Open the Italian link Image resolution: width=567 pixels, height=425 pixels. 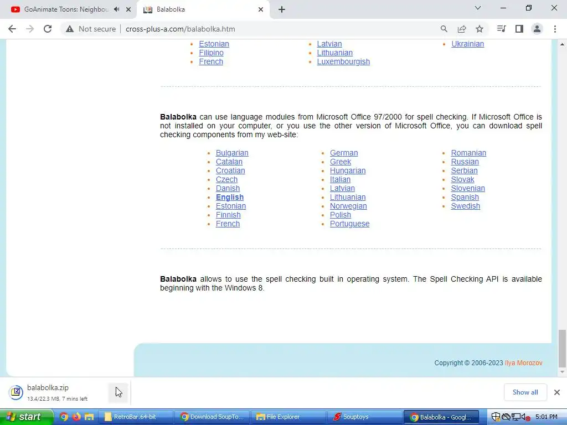tap(341, 180)
